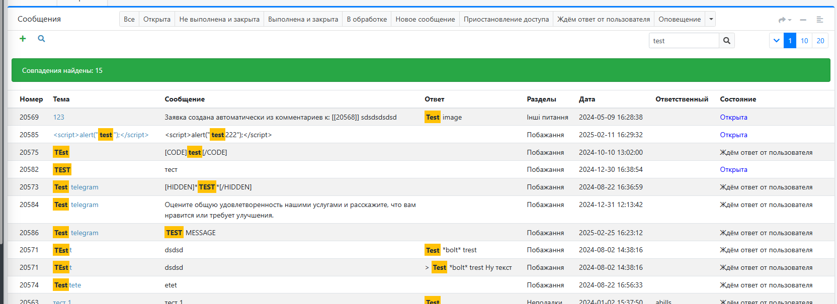Expand the pagination chevron dropdown
837x304 pixels.
coord(777,41)
